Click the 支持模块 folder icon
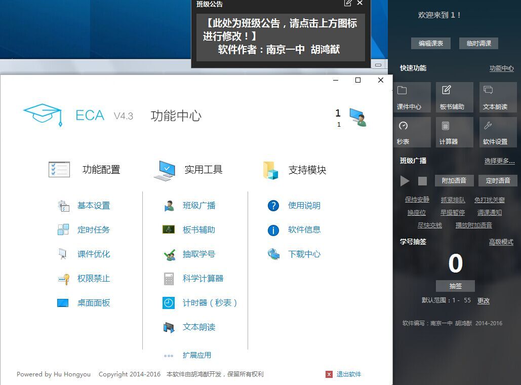 tap(270, 170)
